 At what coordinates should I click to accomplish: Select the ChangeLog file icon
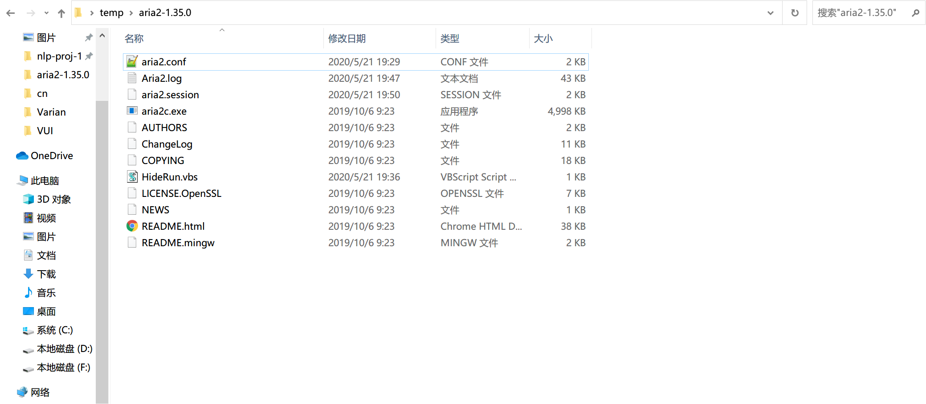pyautogui.click(x=132, y=144)
